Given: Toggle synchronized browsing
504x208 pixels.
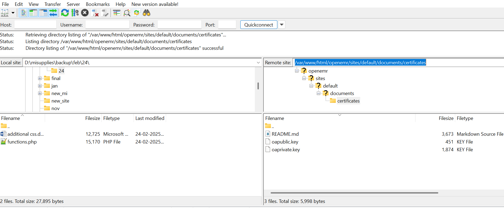Looking at the screenshot, I should (137, 13).
